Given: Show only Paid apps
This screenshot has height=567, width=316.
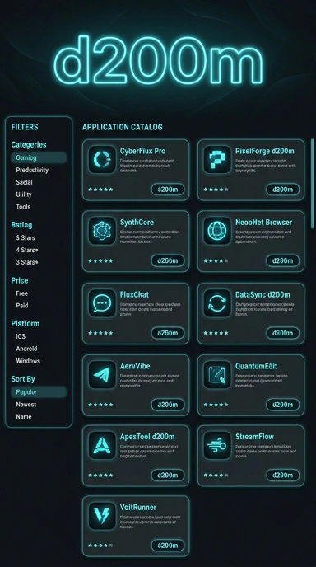Looking at the screenshot, I should (x=21, y=306).
